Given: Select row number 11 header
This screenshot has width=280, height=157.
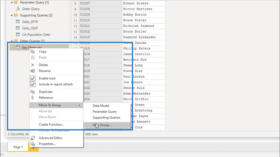Looking at the screenshot, I should click(75, 20).
